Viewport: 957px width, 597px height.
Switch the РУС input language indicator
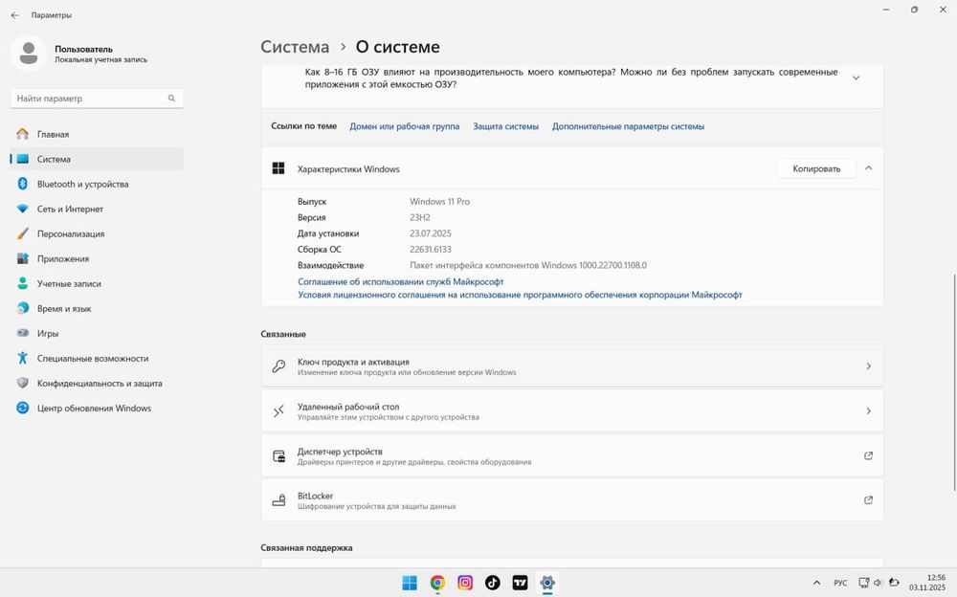840,583
